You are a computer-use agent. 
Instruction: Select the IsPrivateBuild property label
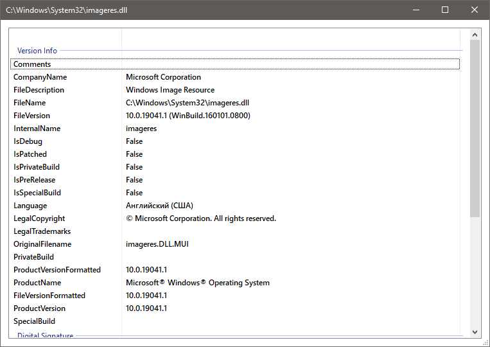36,167
